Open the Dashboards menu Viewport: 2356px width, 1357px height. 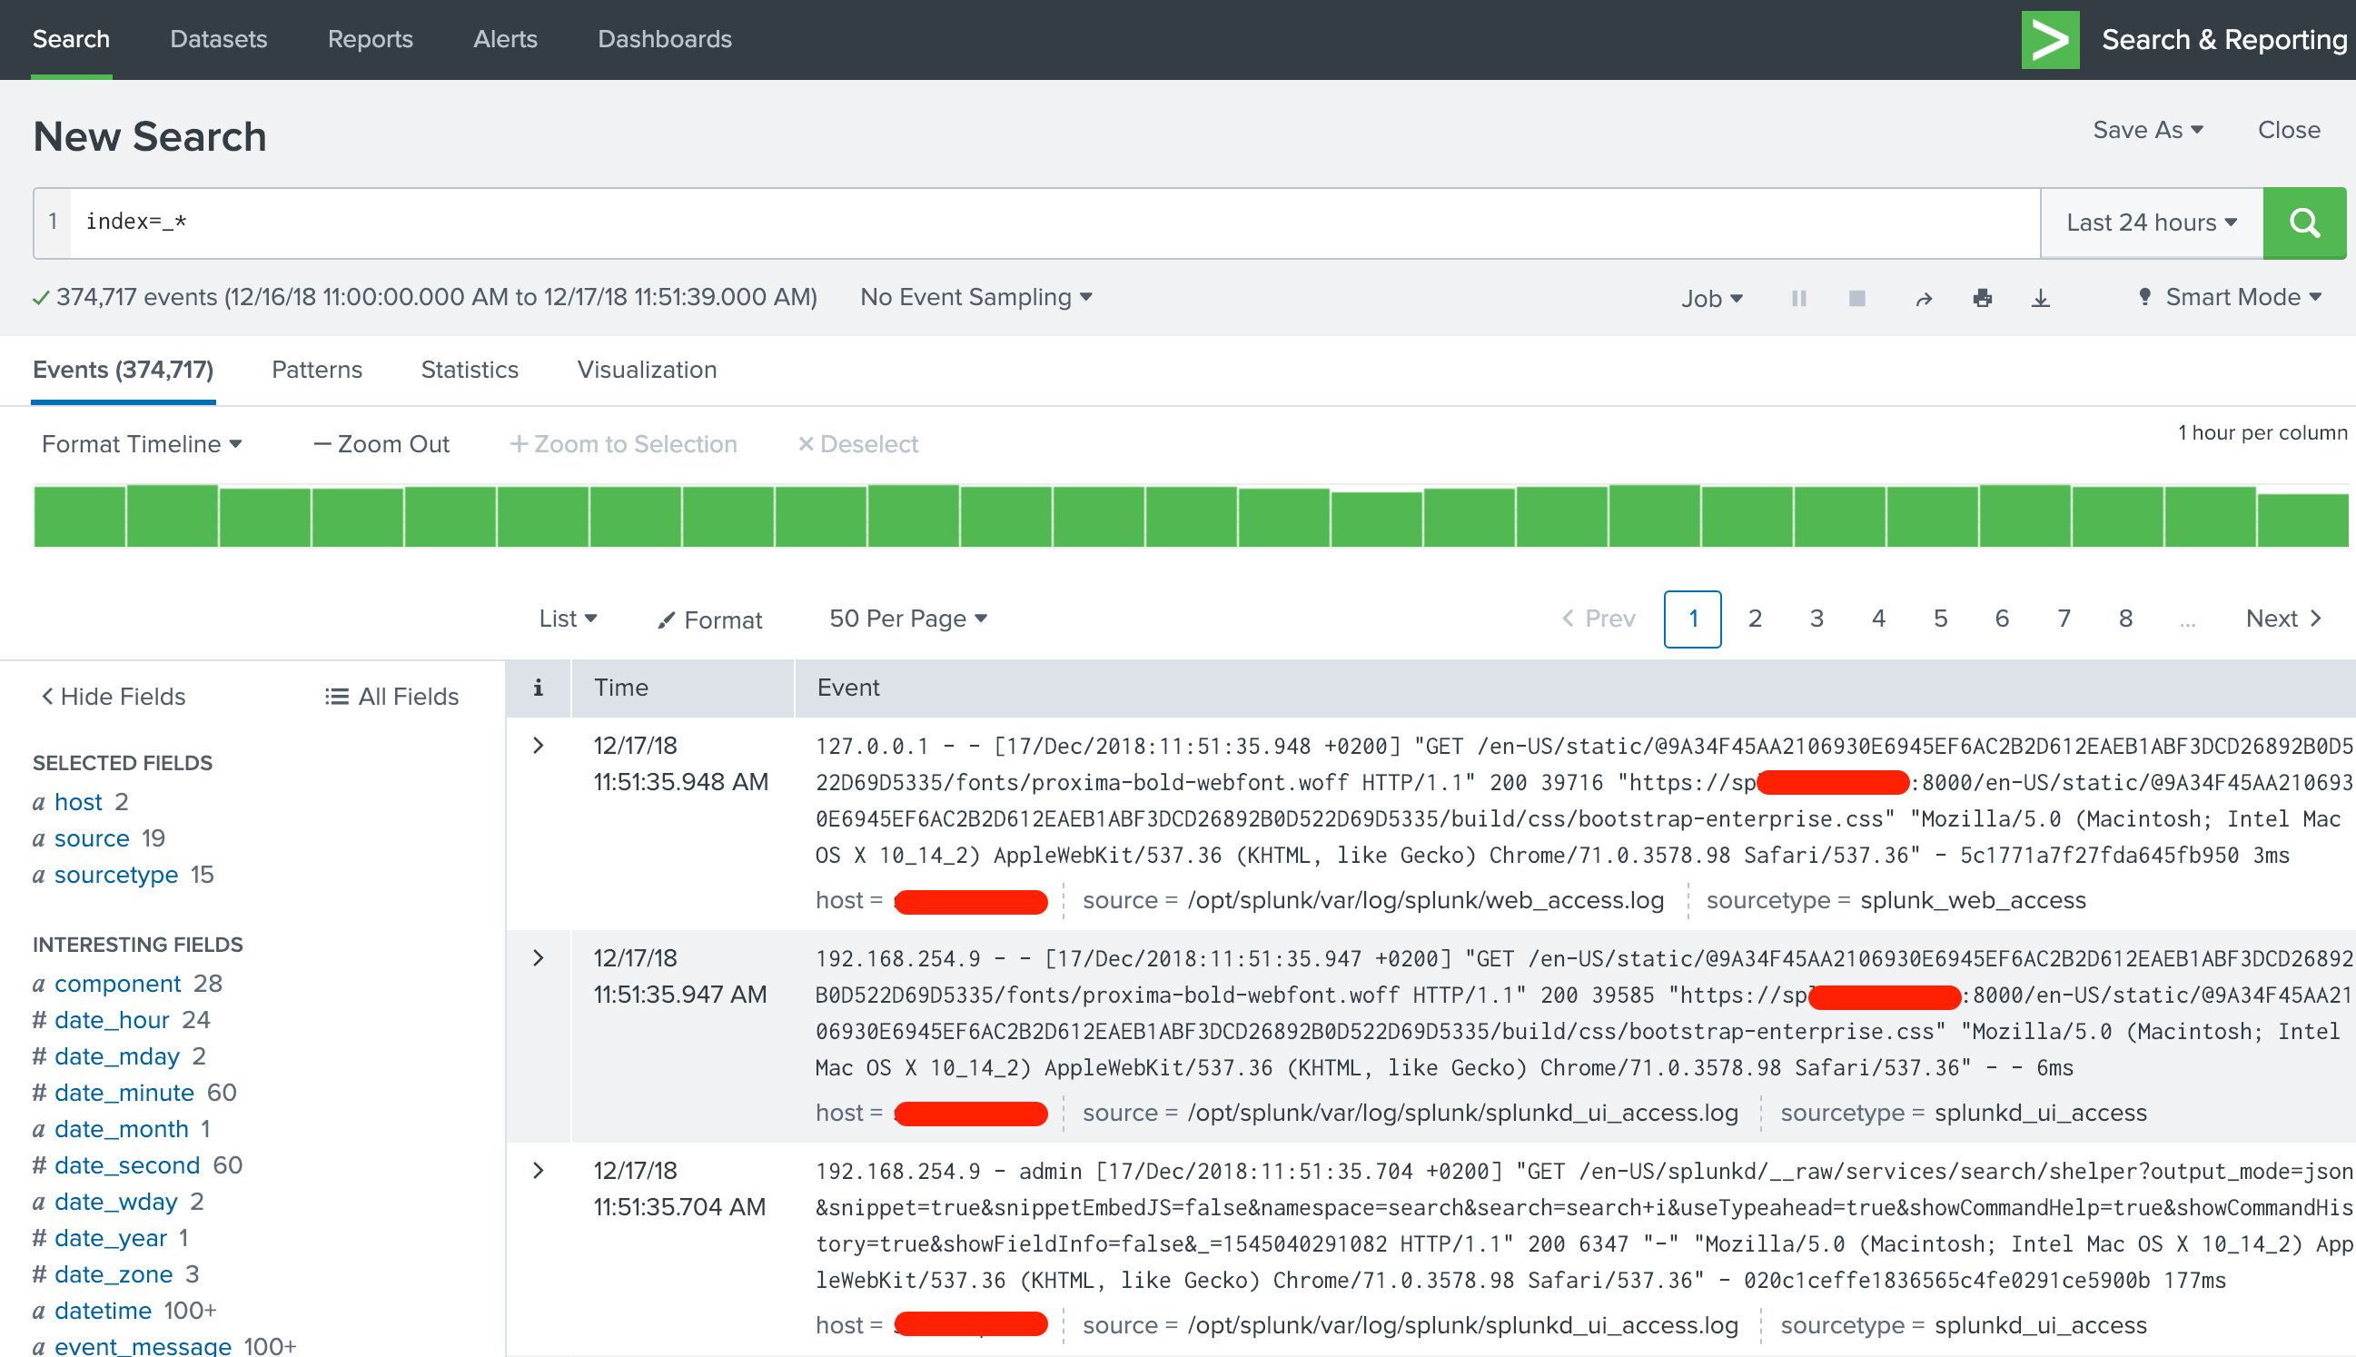[664, 39]
